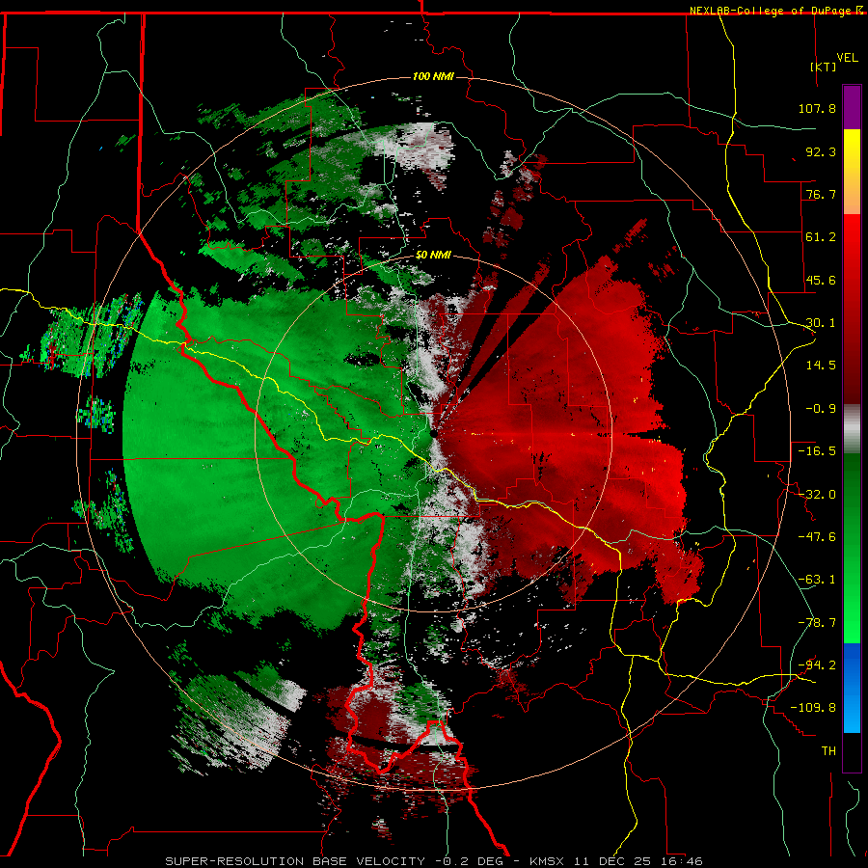The height and width of the screenshot is (868, 868).
Task: Click the -63.1 velocity scale value
Action: 817,580
